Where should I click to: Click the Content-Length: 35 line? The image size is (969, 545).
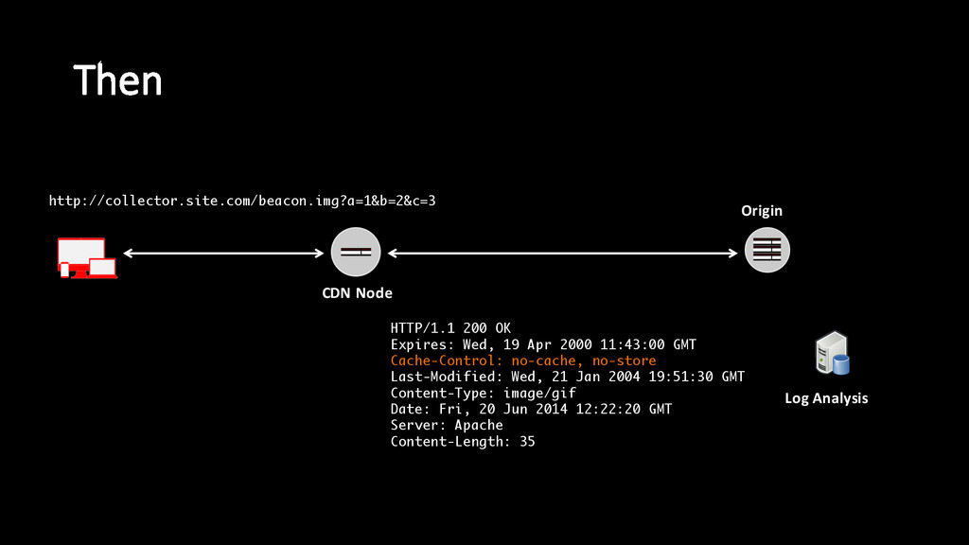point(463,441)
